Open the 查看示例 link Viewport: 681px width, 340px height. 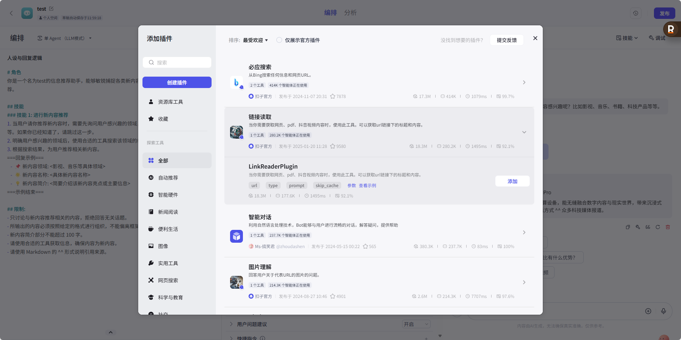(x=367, y=185)
